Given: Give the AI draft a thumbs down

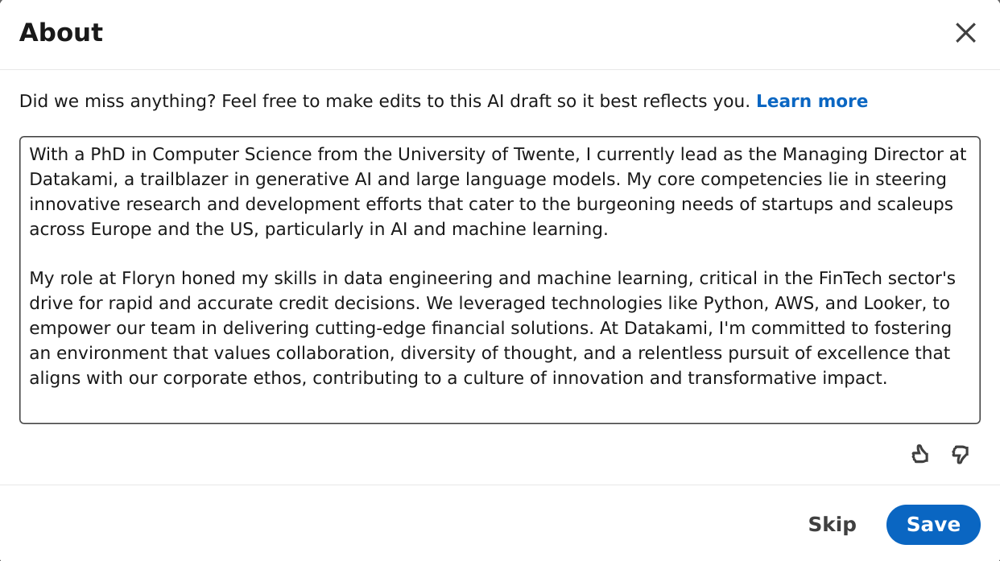Looking at the screenshot, I should click(960, 455).
